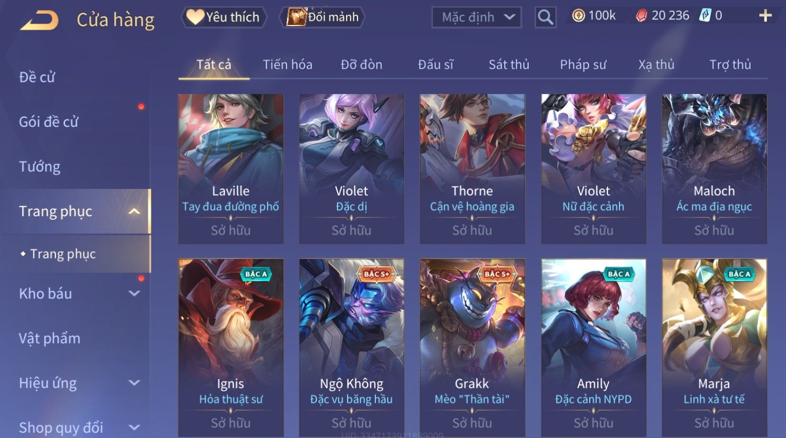The width and height of the screenshot is (786, 438).
Task: Collapse the Trang phục sidebar section
Action: (x=134, y=211)
